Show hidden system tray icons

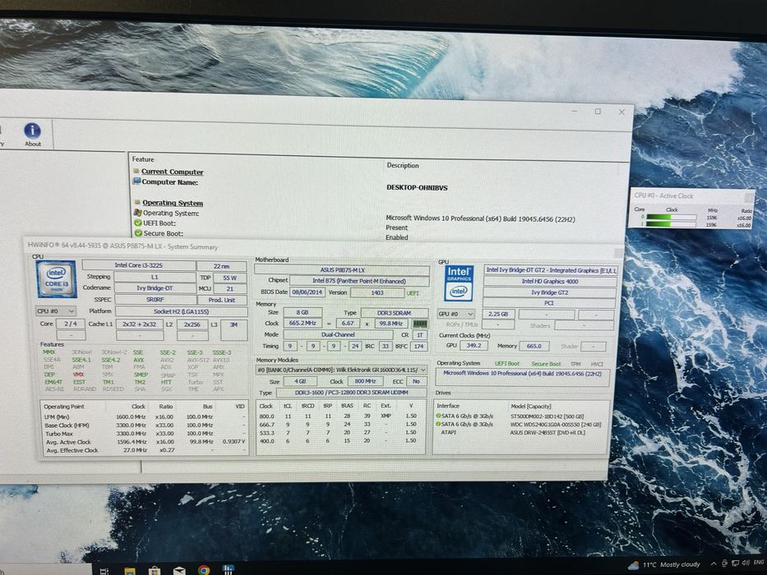[714, 563]
